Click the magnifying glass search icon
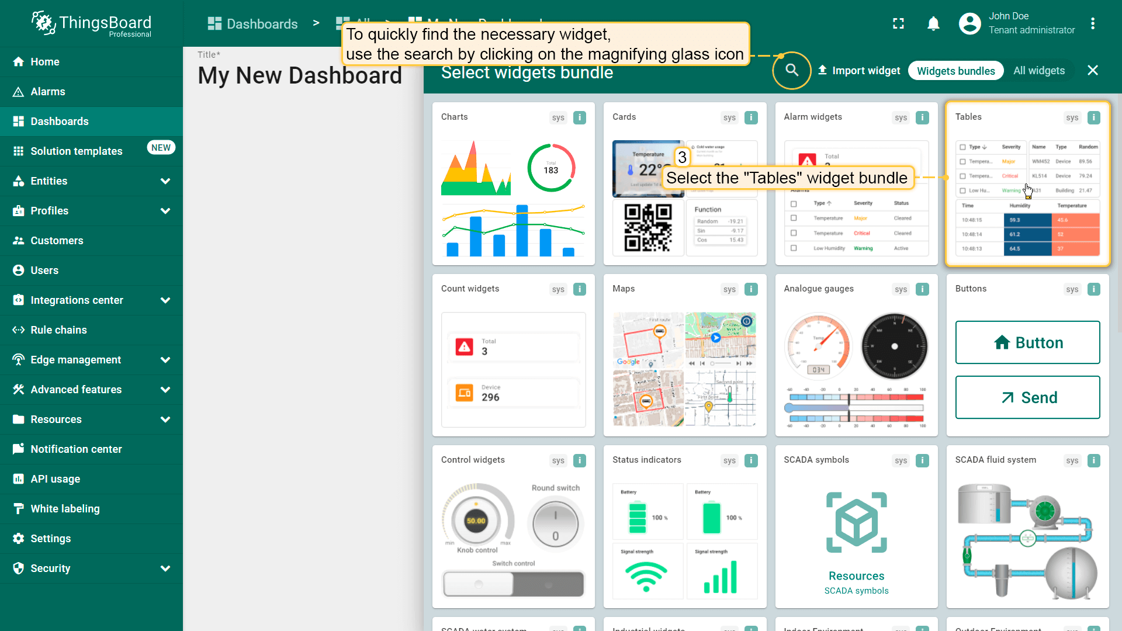 pyautogui.click(x=792, y=70)
